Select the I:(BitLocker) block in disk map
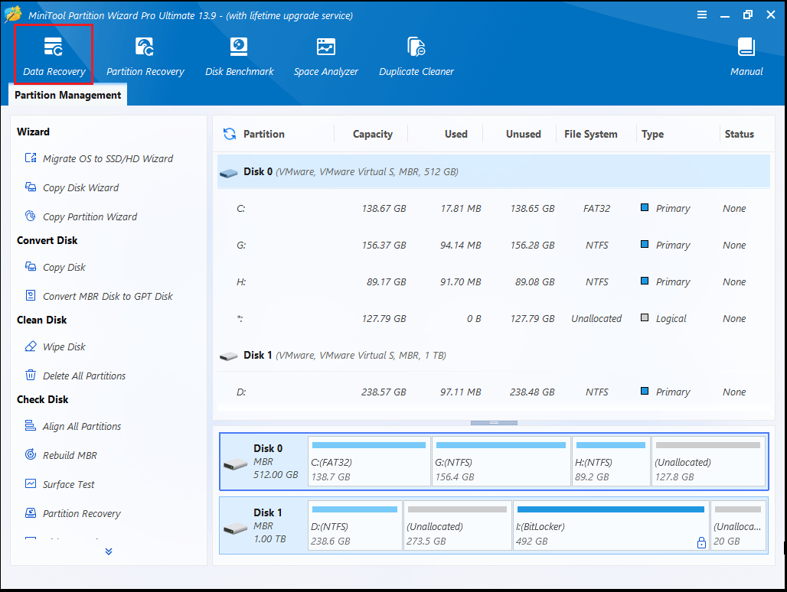This screenshot has height=592, width=787. click(611, 525)
